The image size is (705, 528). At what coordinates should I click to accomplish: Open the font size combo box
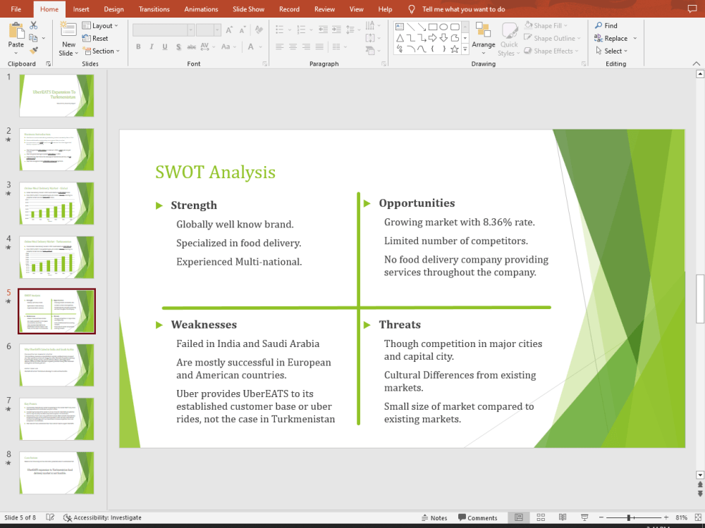coord(208,30)
